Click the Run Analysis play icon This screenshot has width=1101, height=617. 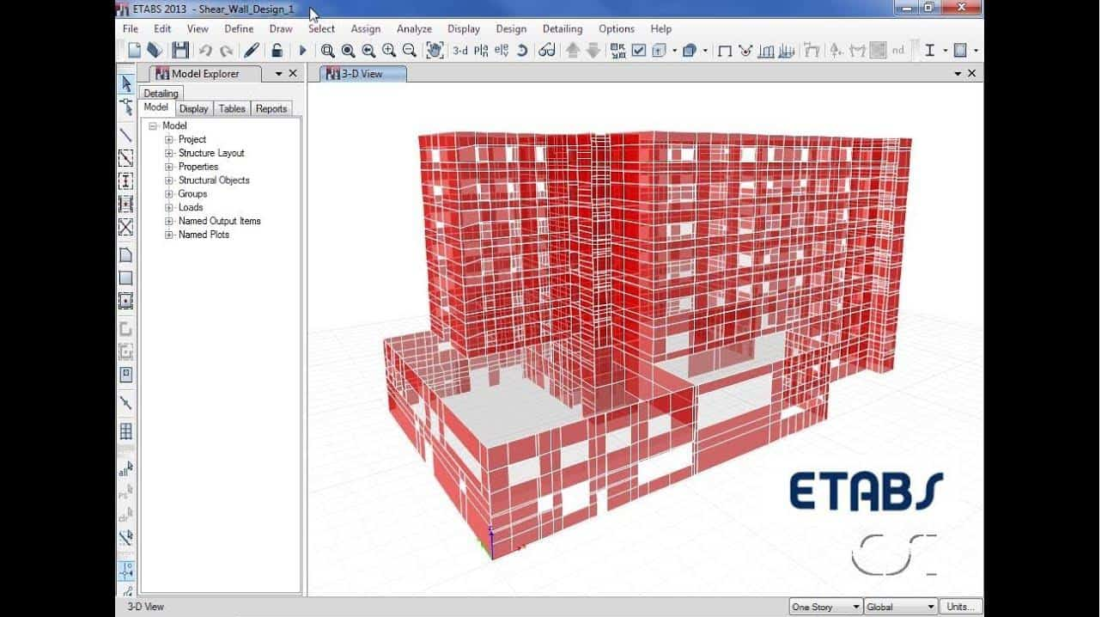click(302, 51)
